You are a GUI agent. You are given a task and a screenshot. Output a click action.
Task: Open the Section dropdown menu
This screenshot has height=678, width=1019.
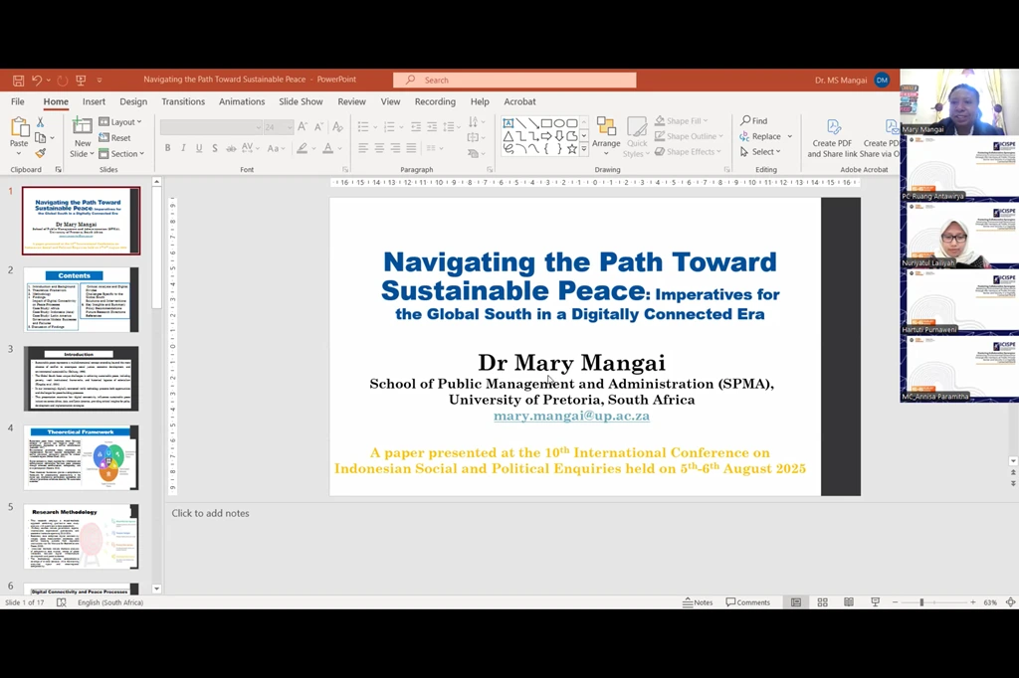point(126,154)
